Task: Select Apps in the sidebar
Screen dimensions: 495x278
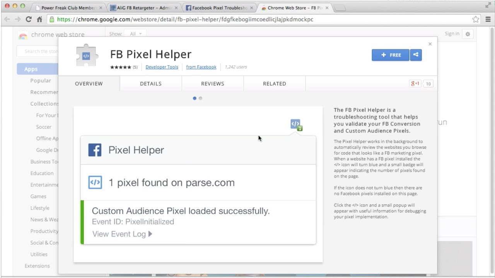Action: tap(38, 69)
